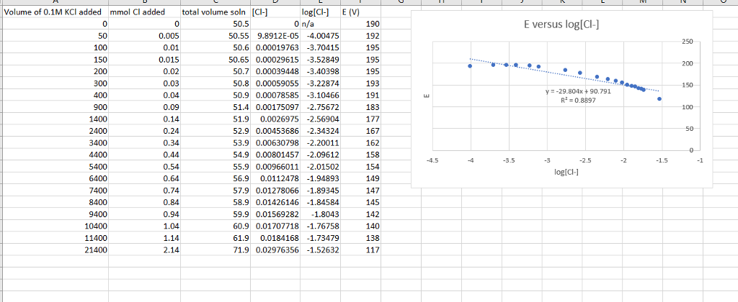Select the 'E (V)' column header cell
Image resolution: width=738 pixels, height=302 pixels.
[360, 12]
